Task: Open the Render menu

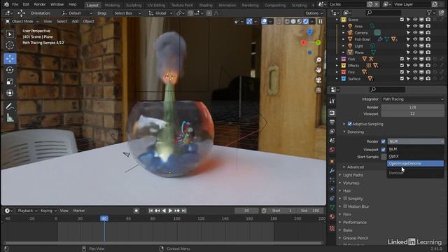Action: (x=40, y=4)
